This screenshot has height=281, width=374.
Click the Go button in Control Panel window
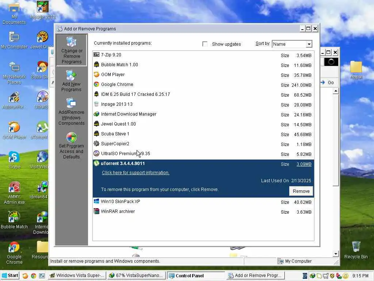(x=328, y=82)
